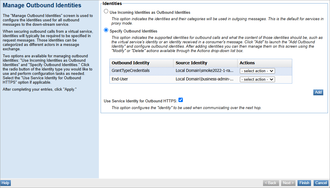Screen dimensions: 330x188
Task: Click the Identities group label
Action: coord(112,4)
